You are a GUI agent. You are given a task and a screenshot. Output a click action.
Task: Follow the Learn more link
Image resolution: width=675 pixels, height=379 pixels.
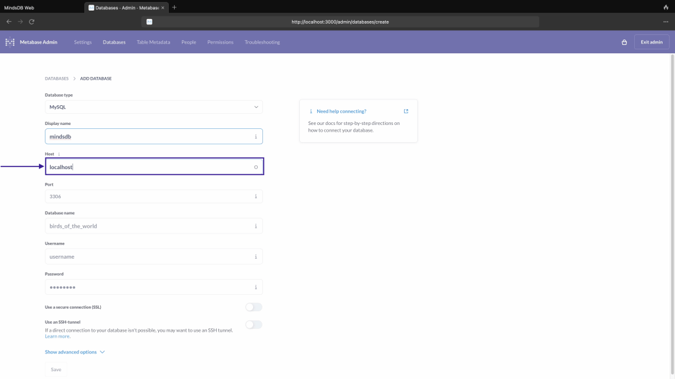pyautogui.click(x=57, y=336)
